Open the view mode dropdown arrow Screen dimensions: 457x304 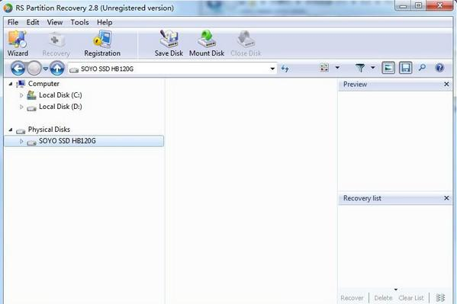(x=337, y=68)
